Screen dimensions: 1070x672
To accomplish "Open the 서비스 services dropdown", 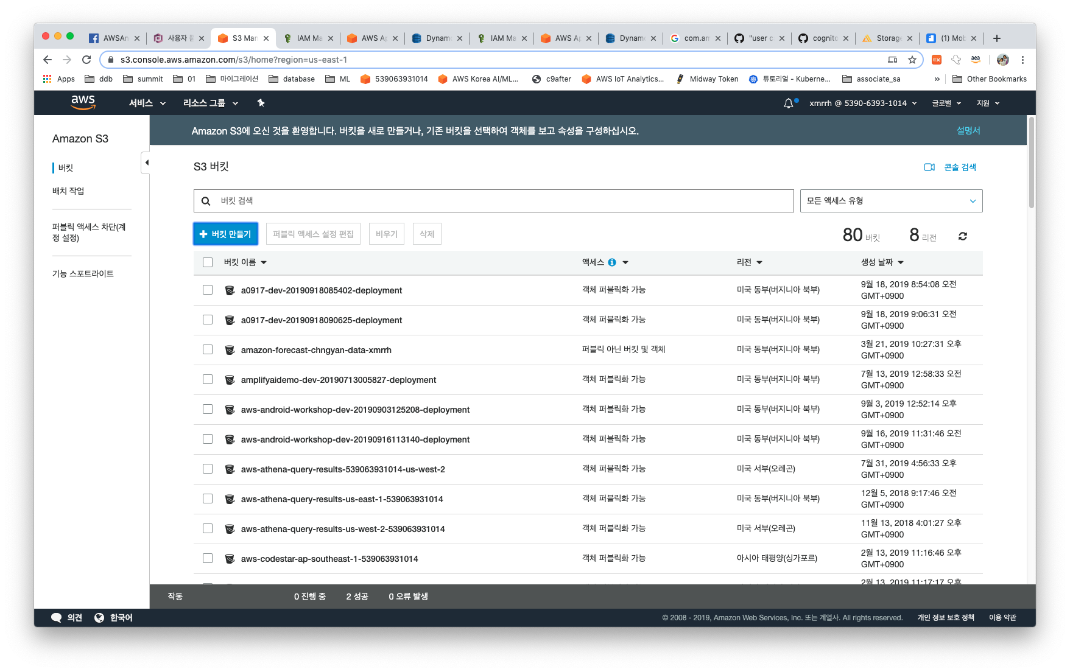I will click(147, 103).
